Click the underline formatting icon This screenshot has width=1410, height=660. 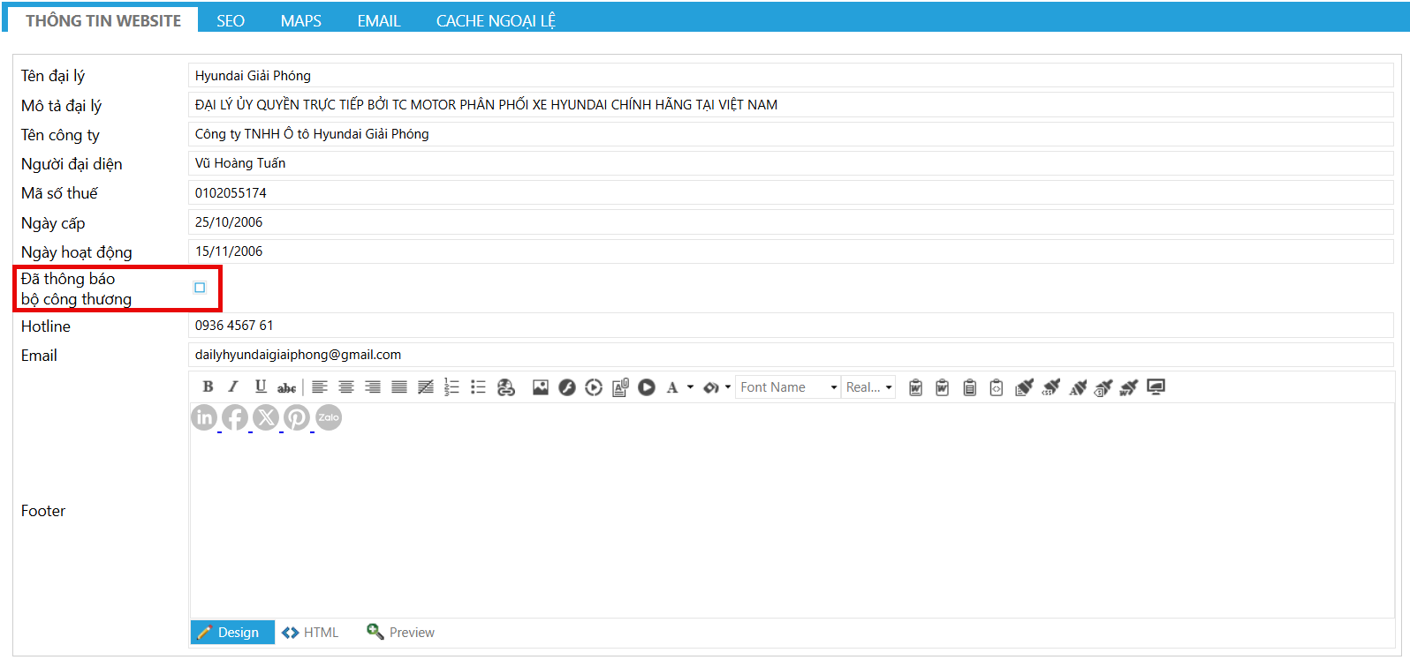(x=260, y=386)
